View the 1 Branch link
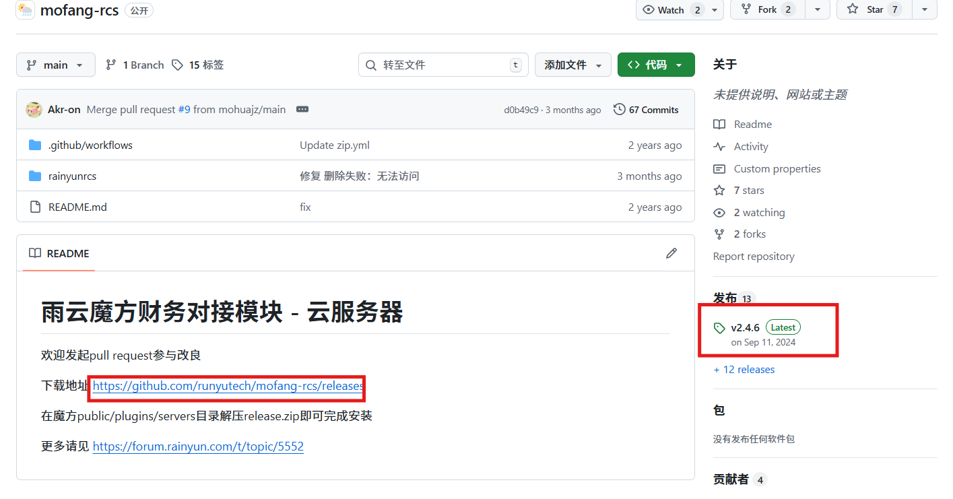 [x=135, y=65]
